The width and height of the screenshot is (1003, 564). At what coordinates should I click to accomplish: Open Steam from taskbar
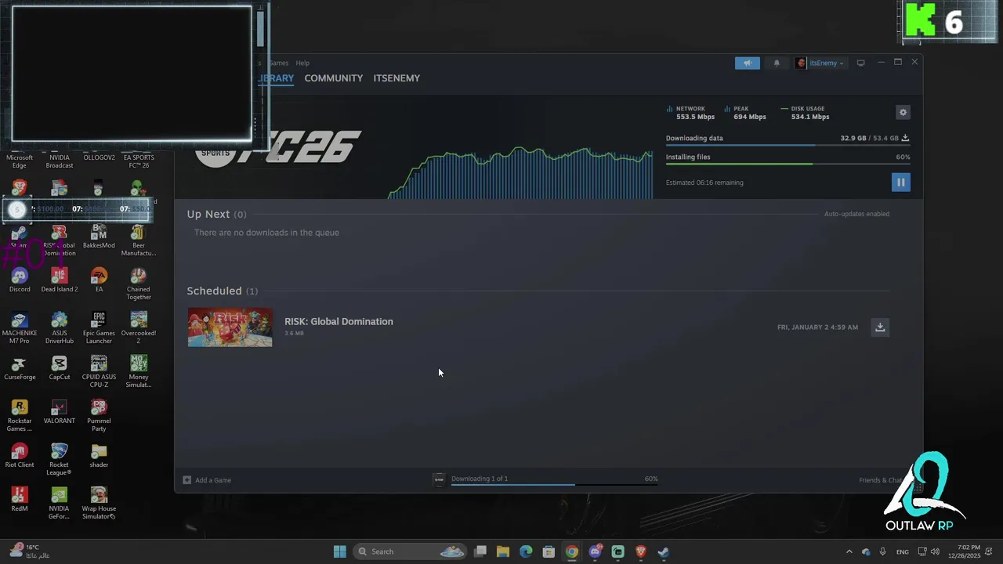664,551
